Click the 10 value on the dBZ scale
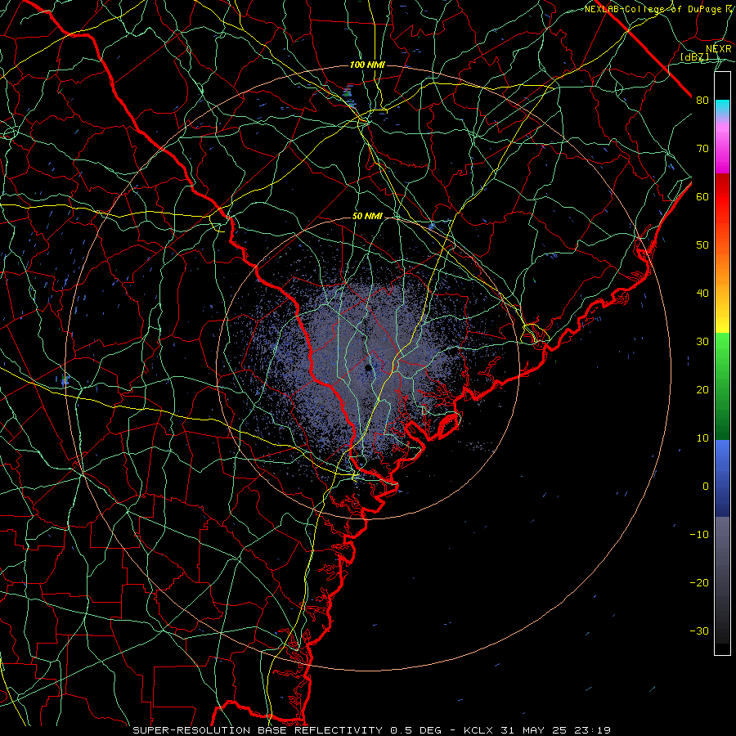The image size is (736, 736). 702,438
